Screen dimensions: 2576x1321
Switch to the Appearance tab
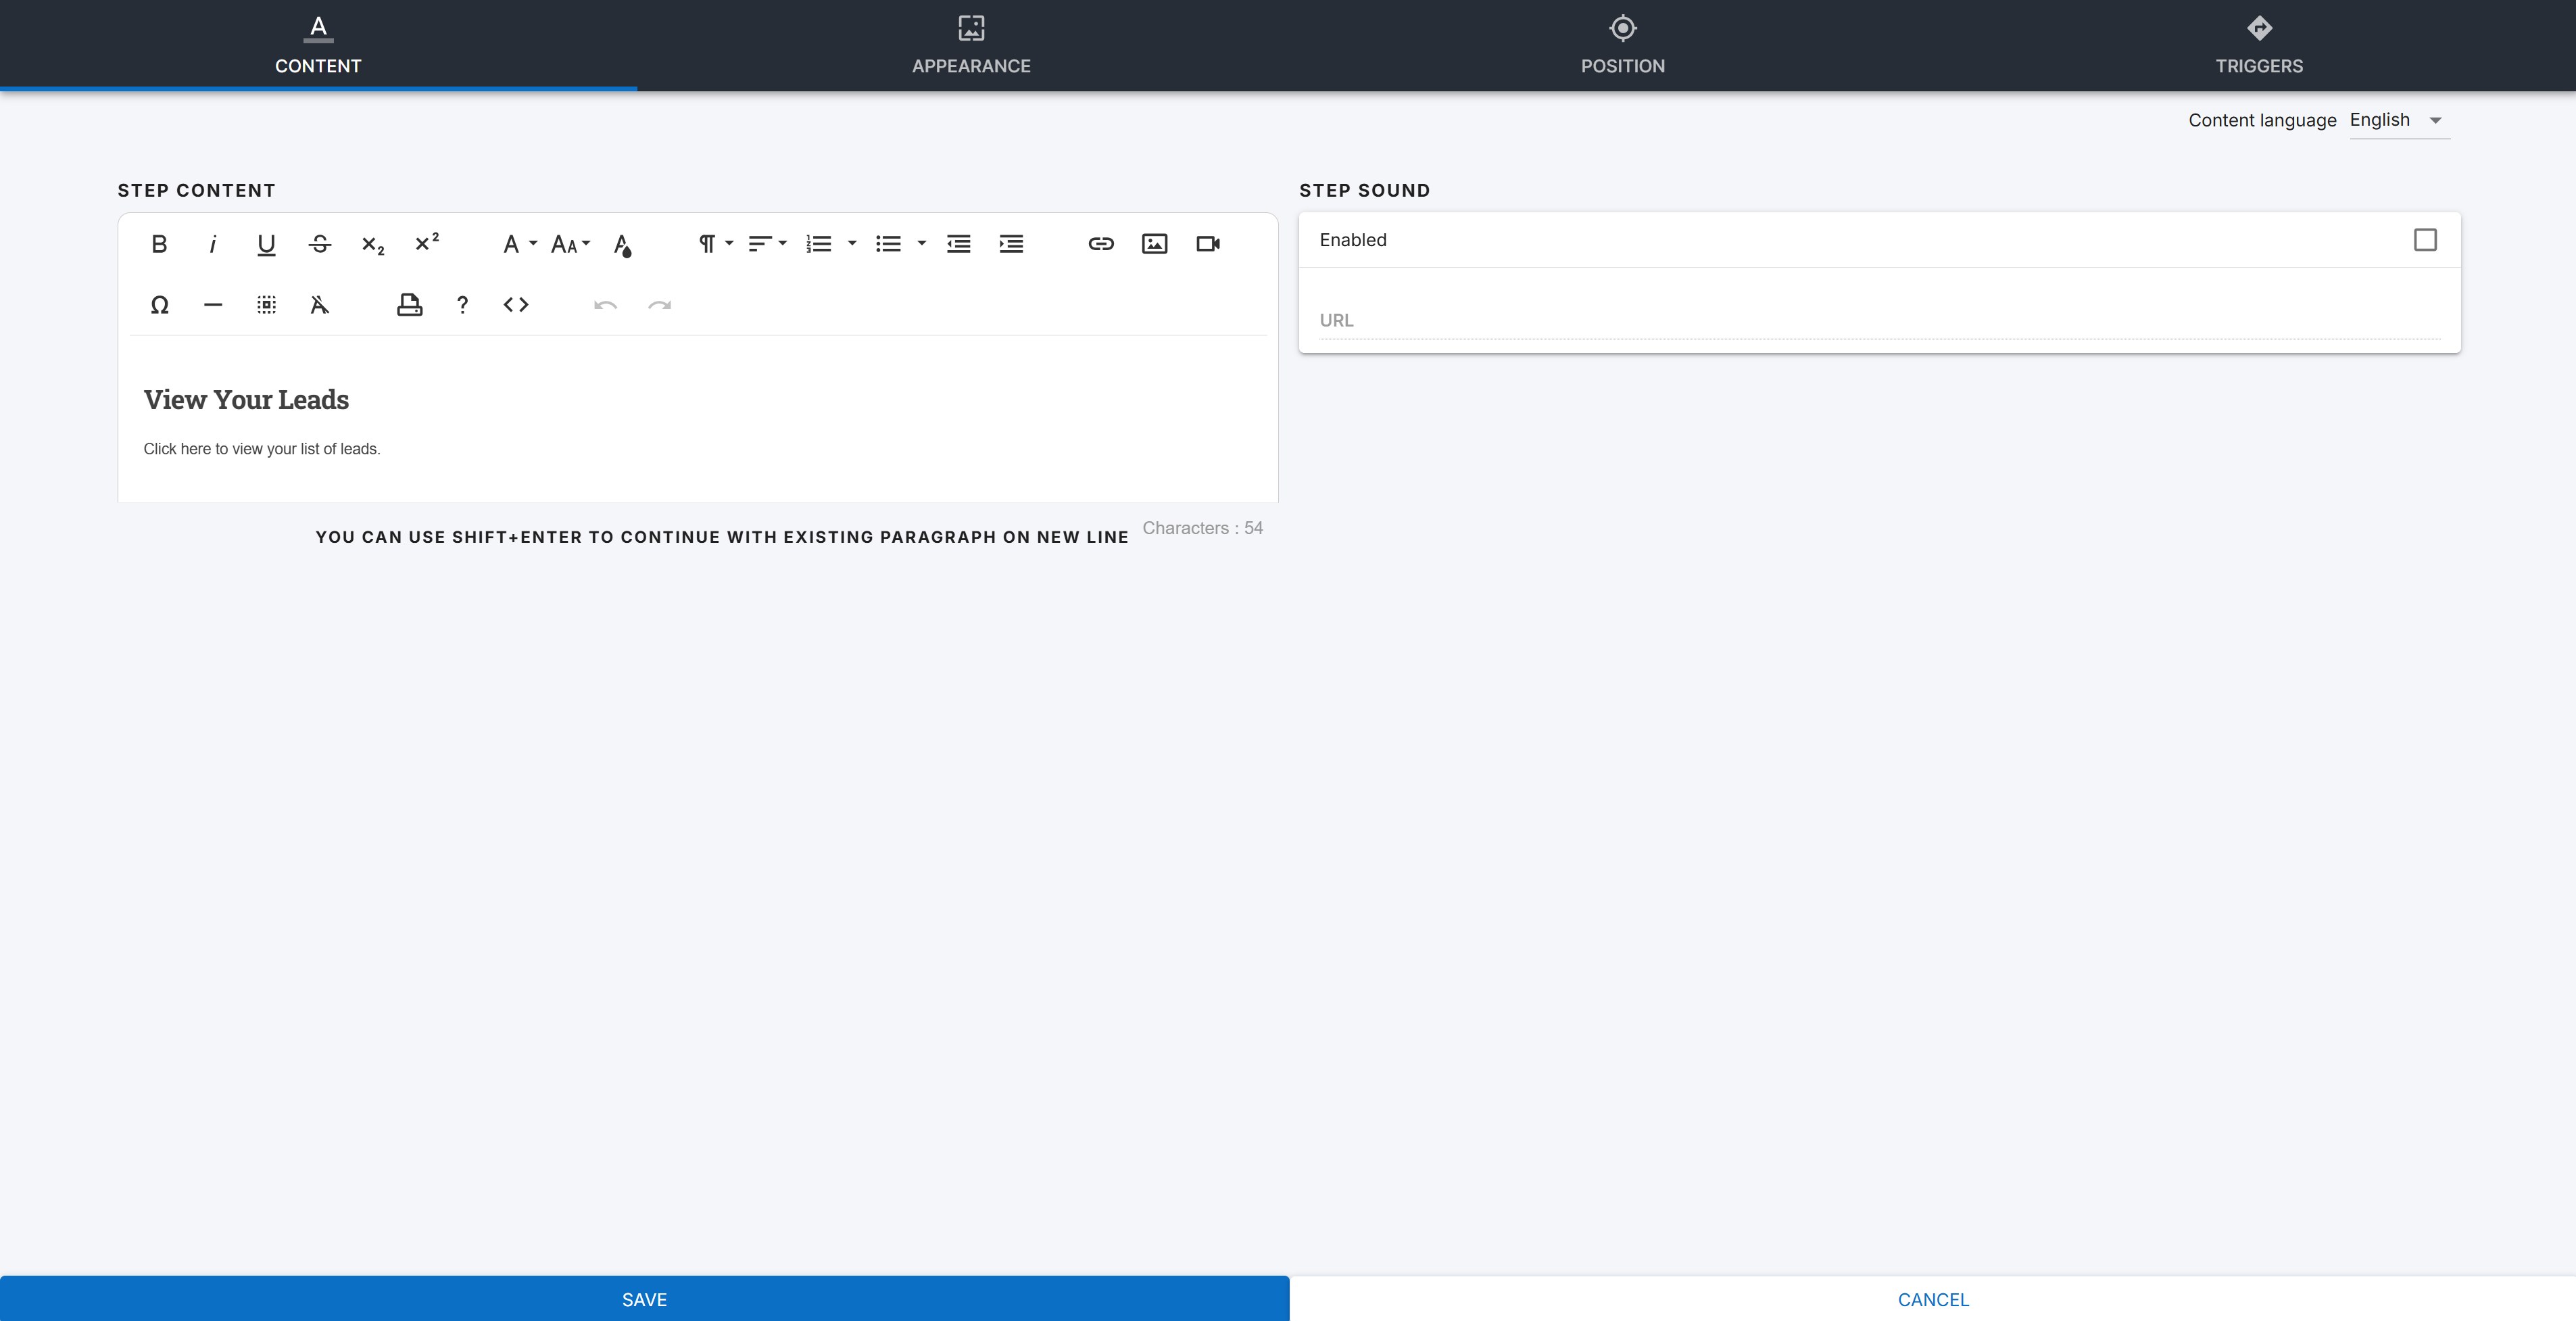pos(971,45)
